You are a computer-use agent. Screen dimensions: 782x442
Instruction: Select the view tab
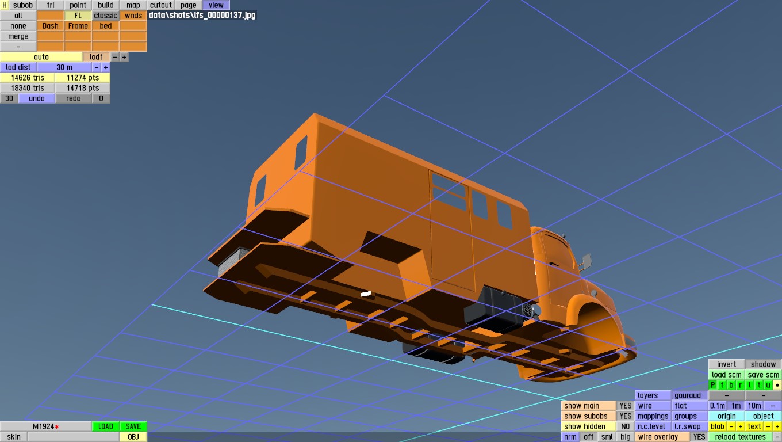click(x=216, y=5)
